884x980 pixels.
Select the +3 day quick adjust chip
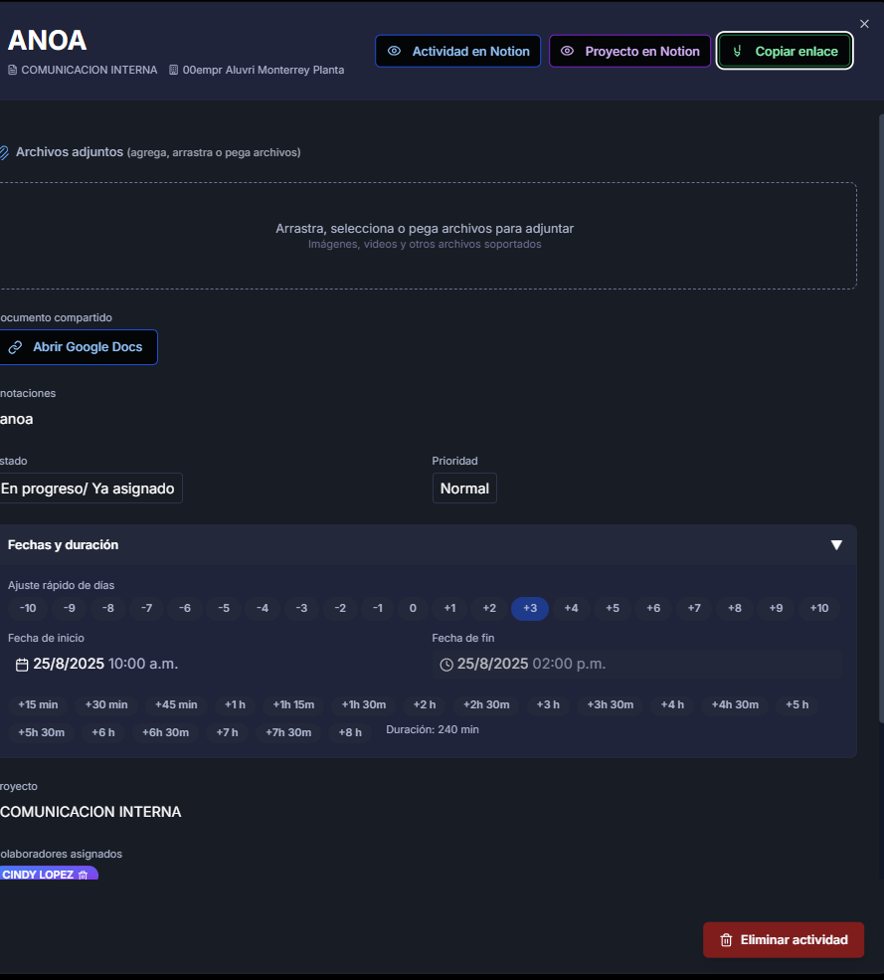(x=530, y=608)
